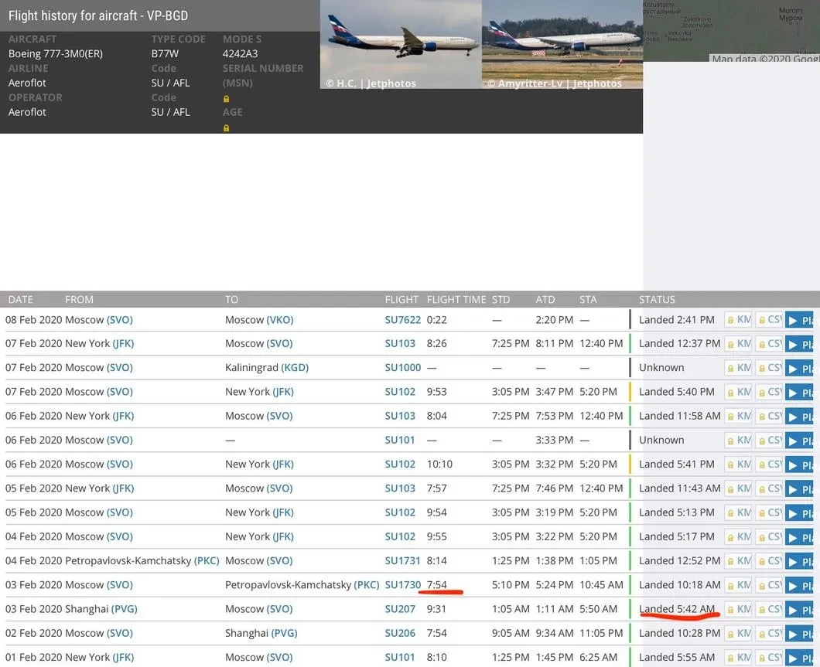Play the SU206 flight to Shanghai
The image size is (820, 667).
(800, 634)
